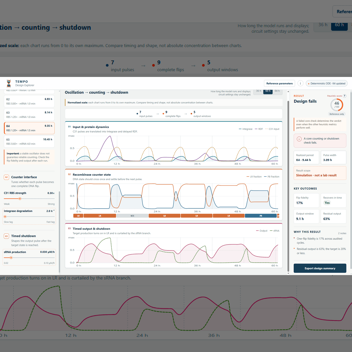Click Export design summary button
Screen dimensions: 352x352
click(320, 268)
